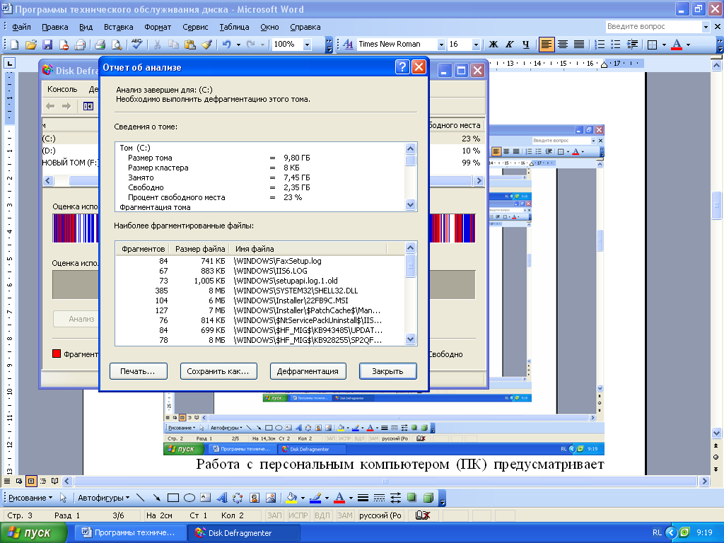Click the help question mark in report dialog
Image resolution: width=724 pixels, height=543 pixels.
point(402,67)
